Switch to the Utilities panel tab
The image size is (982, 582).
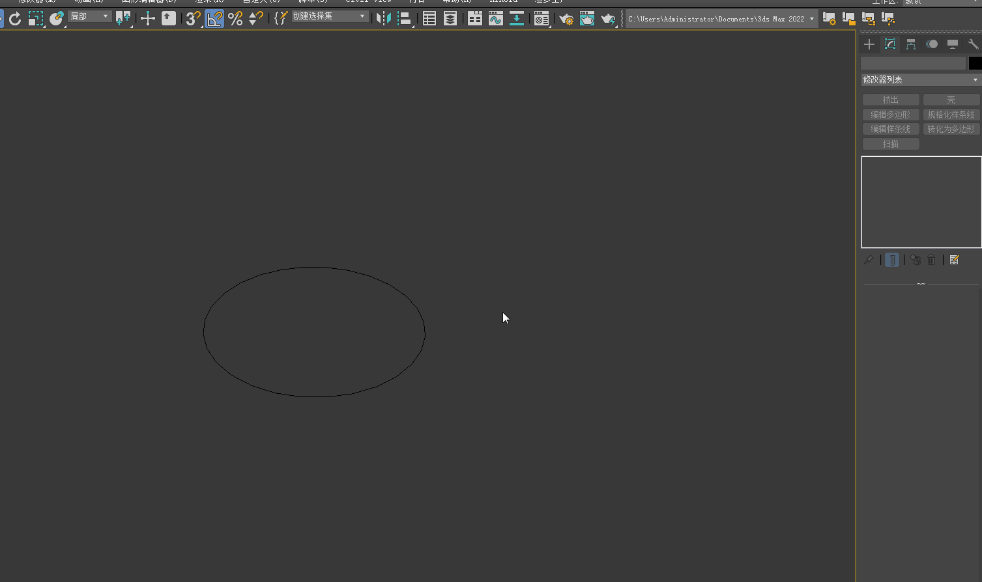click(x=973, y=44)
